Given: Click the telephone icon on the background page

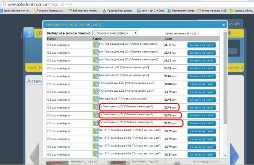Looking at the screenshot, I should coord(29,33).
